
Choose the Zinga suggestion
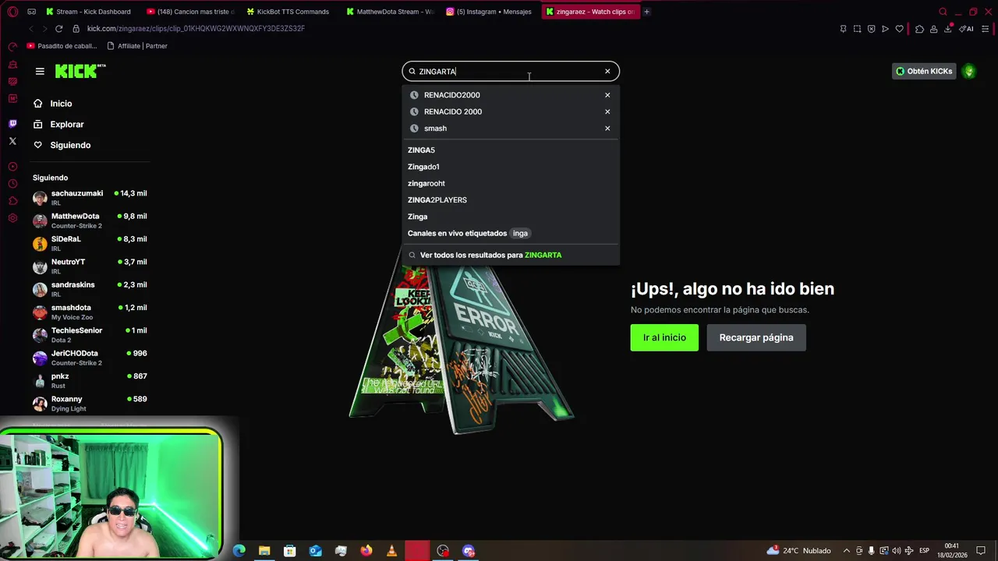pos(511,217)
